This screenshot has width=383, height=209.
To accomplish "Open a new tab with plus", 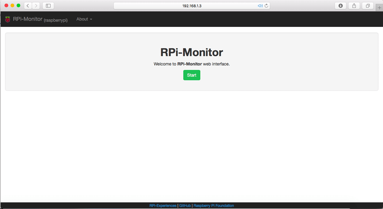I will pos(379,7).
